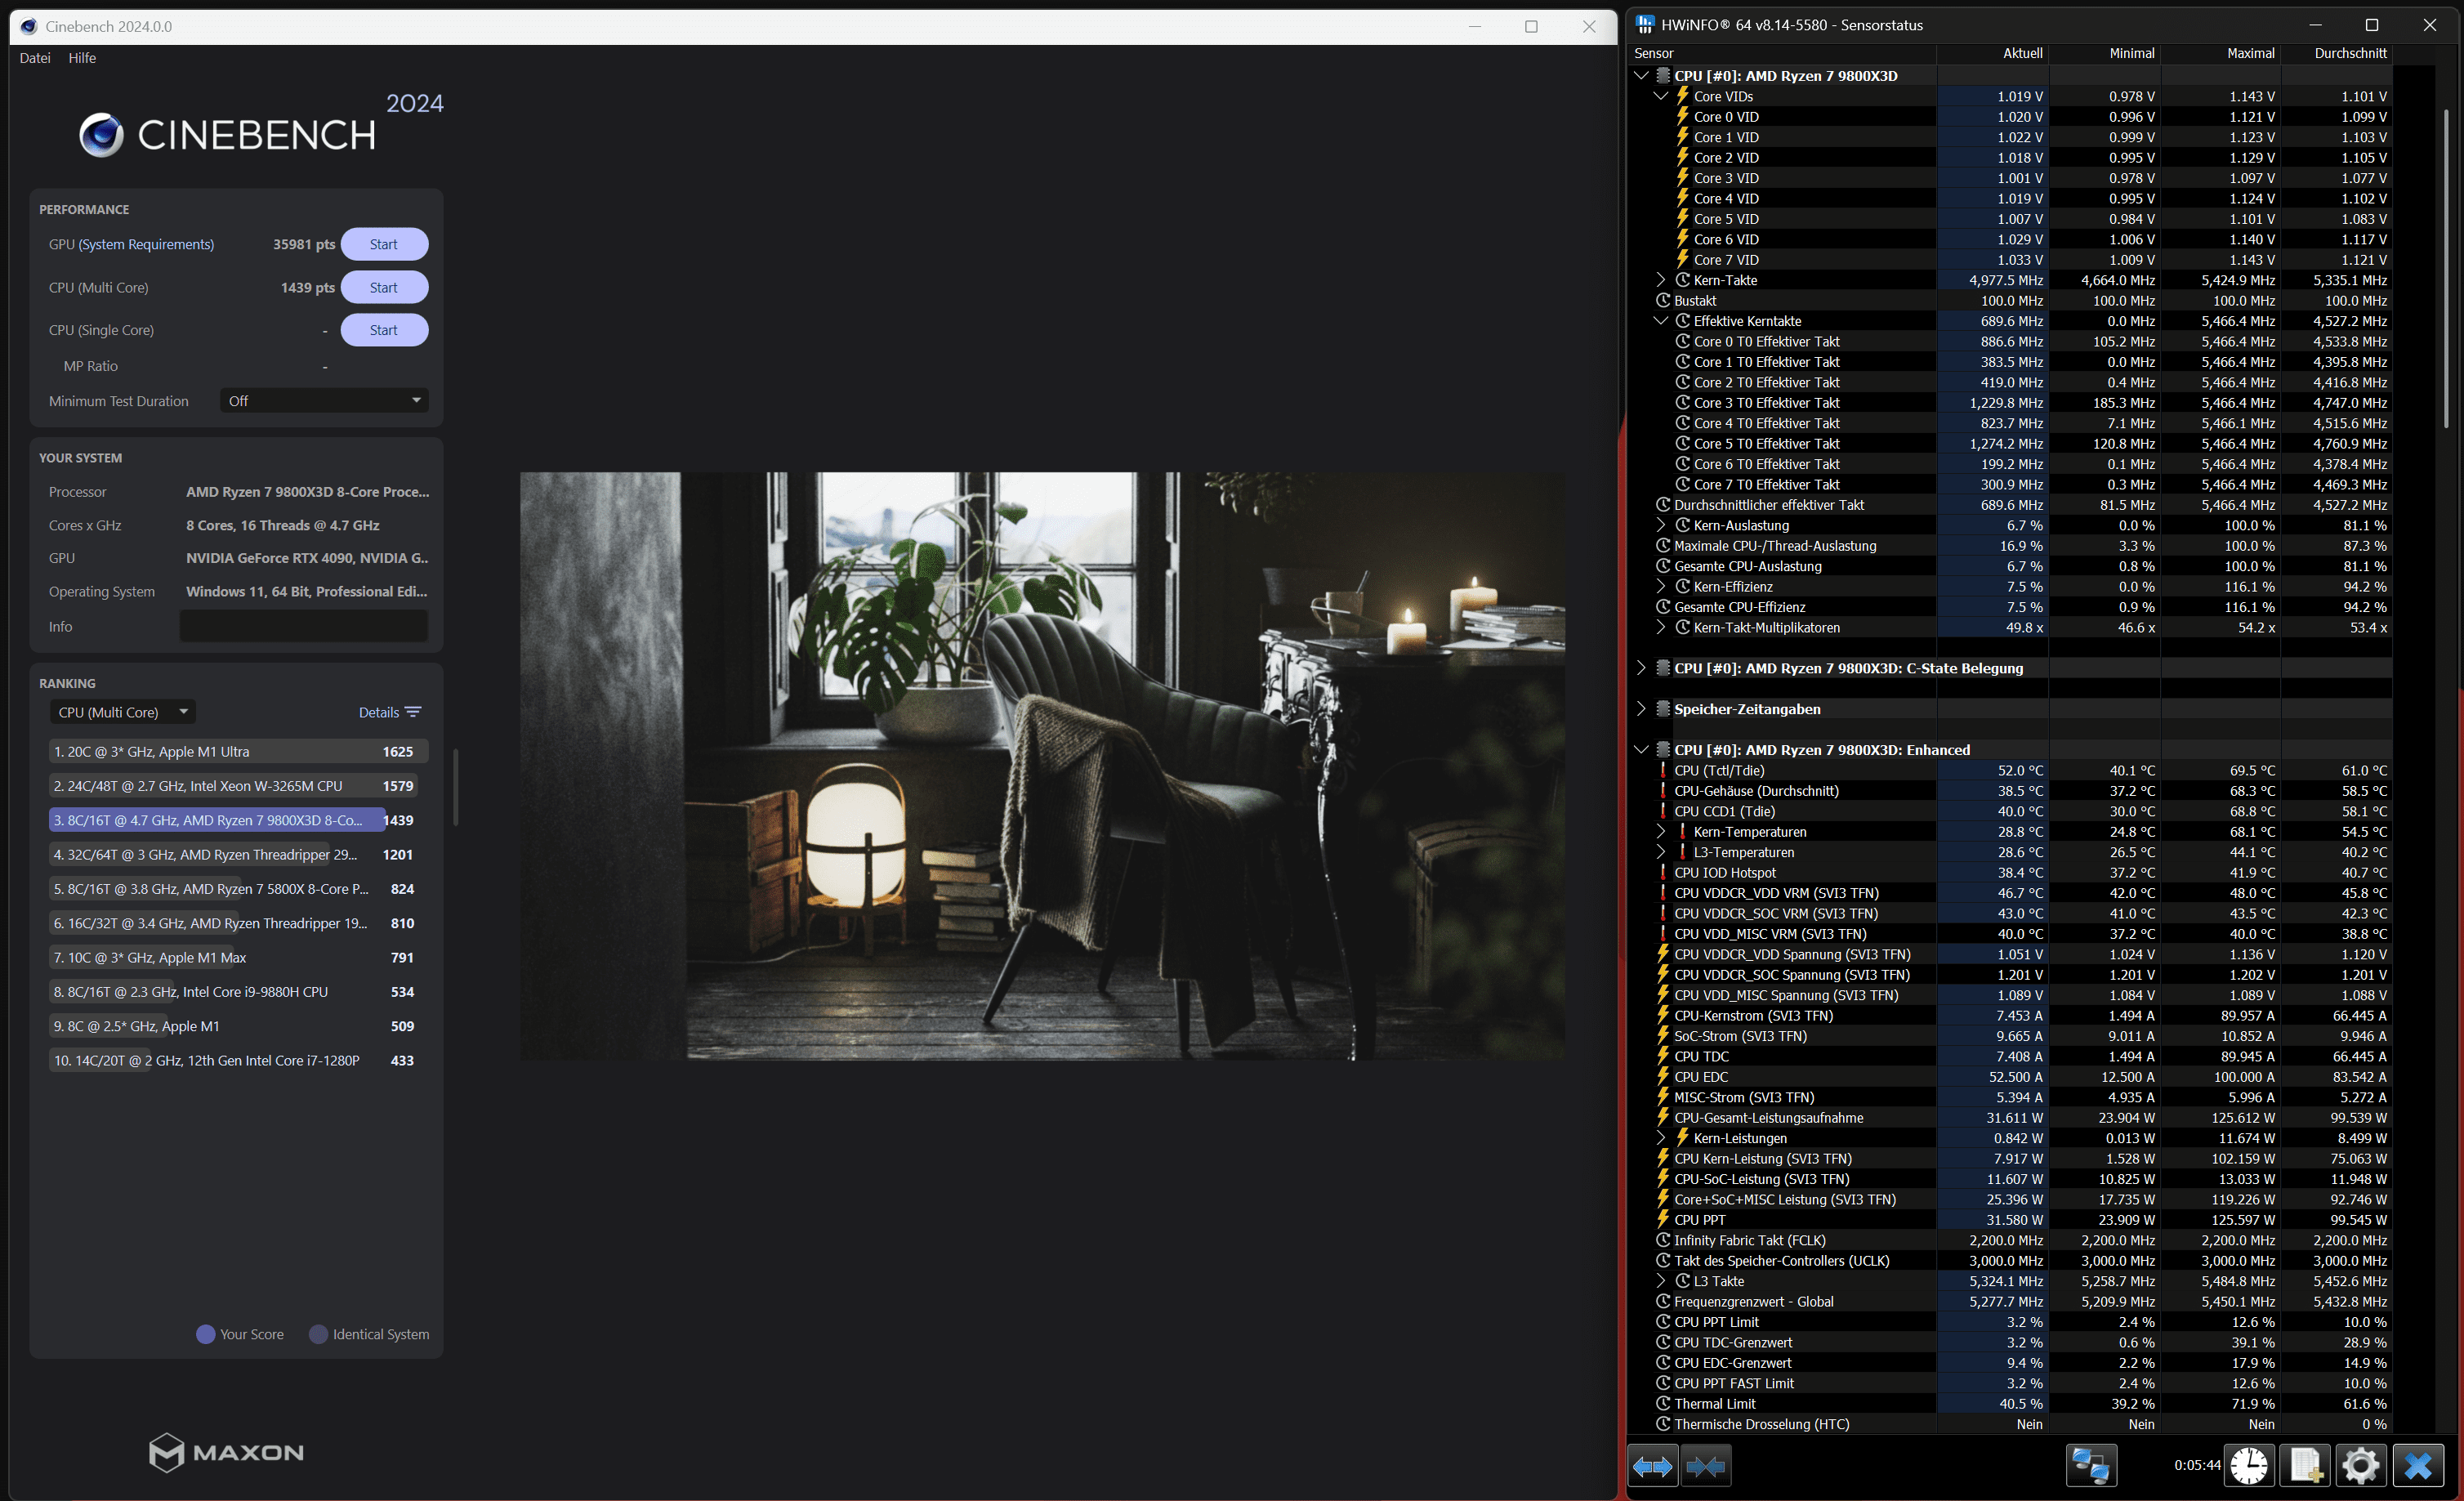Select ranking entry Apple M1 Max
The image size is (2464, 1501).
(239, 957)
